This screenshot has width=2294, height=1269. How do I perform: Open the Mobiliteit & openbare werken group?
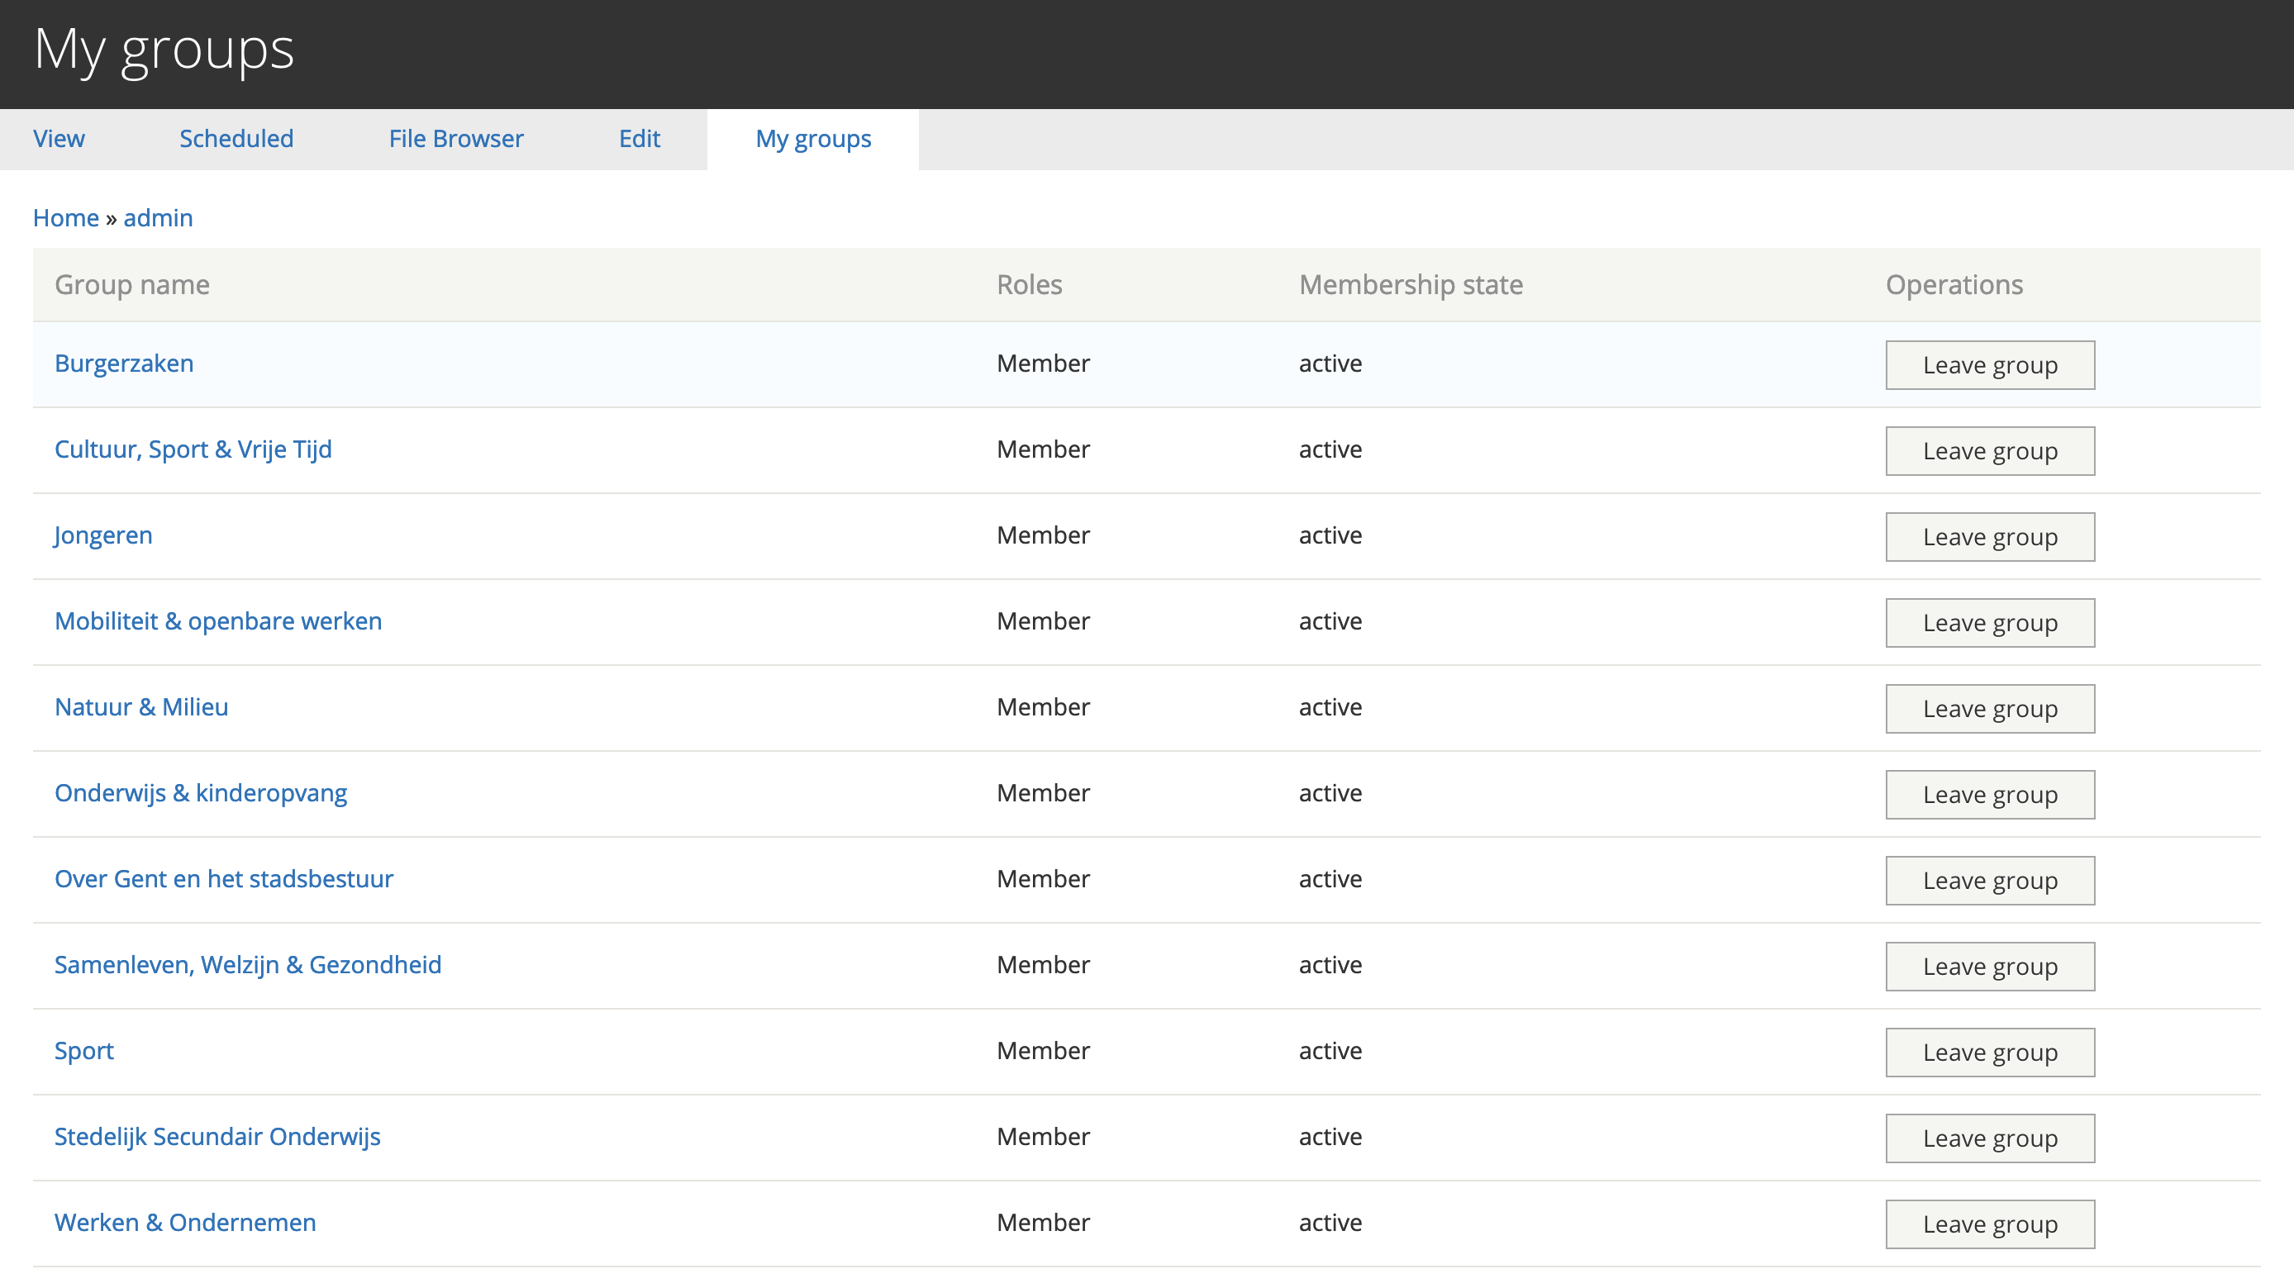pos(218,621)
